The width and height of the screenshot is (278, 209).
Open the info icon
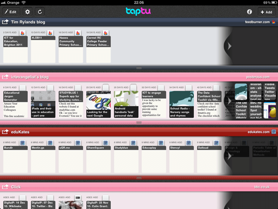[249, 12]
